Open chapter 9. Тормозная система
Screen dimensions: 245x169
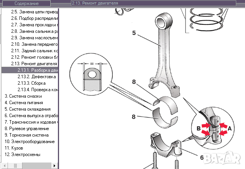click(x=26, y=135)
